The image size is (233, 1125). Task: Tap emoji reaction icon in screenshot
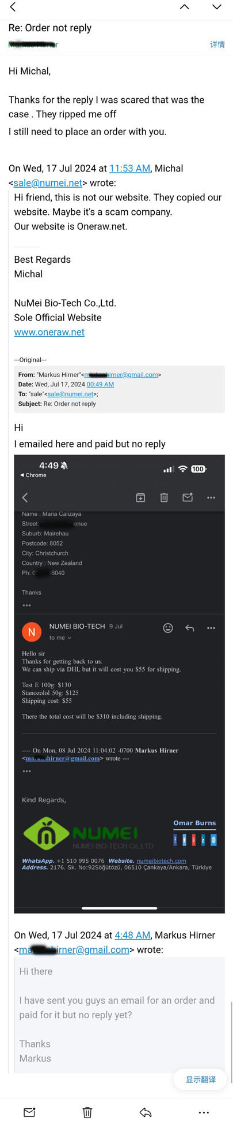coord(168,628)
